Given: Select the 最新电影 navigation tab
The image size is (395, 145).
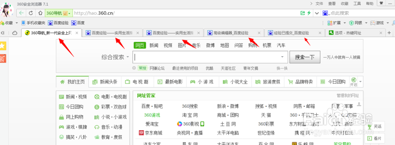Looking at the screenshot, I should (170, 82).
